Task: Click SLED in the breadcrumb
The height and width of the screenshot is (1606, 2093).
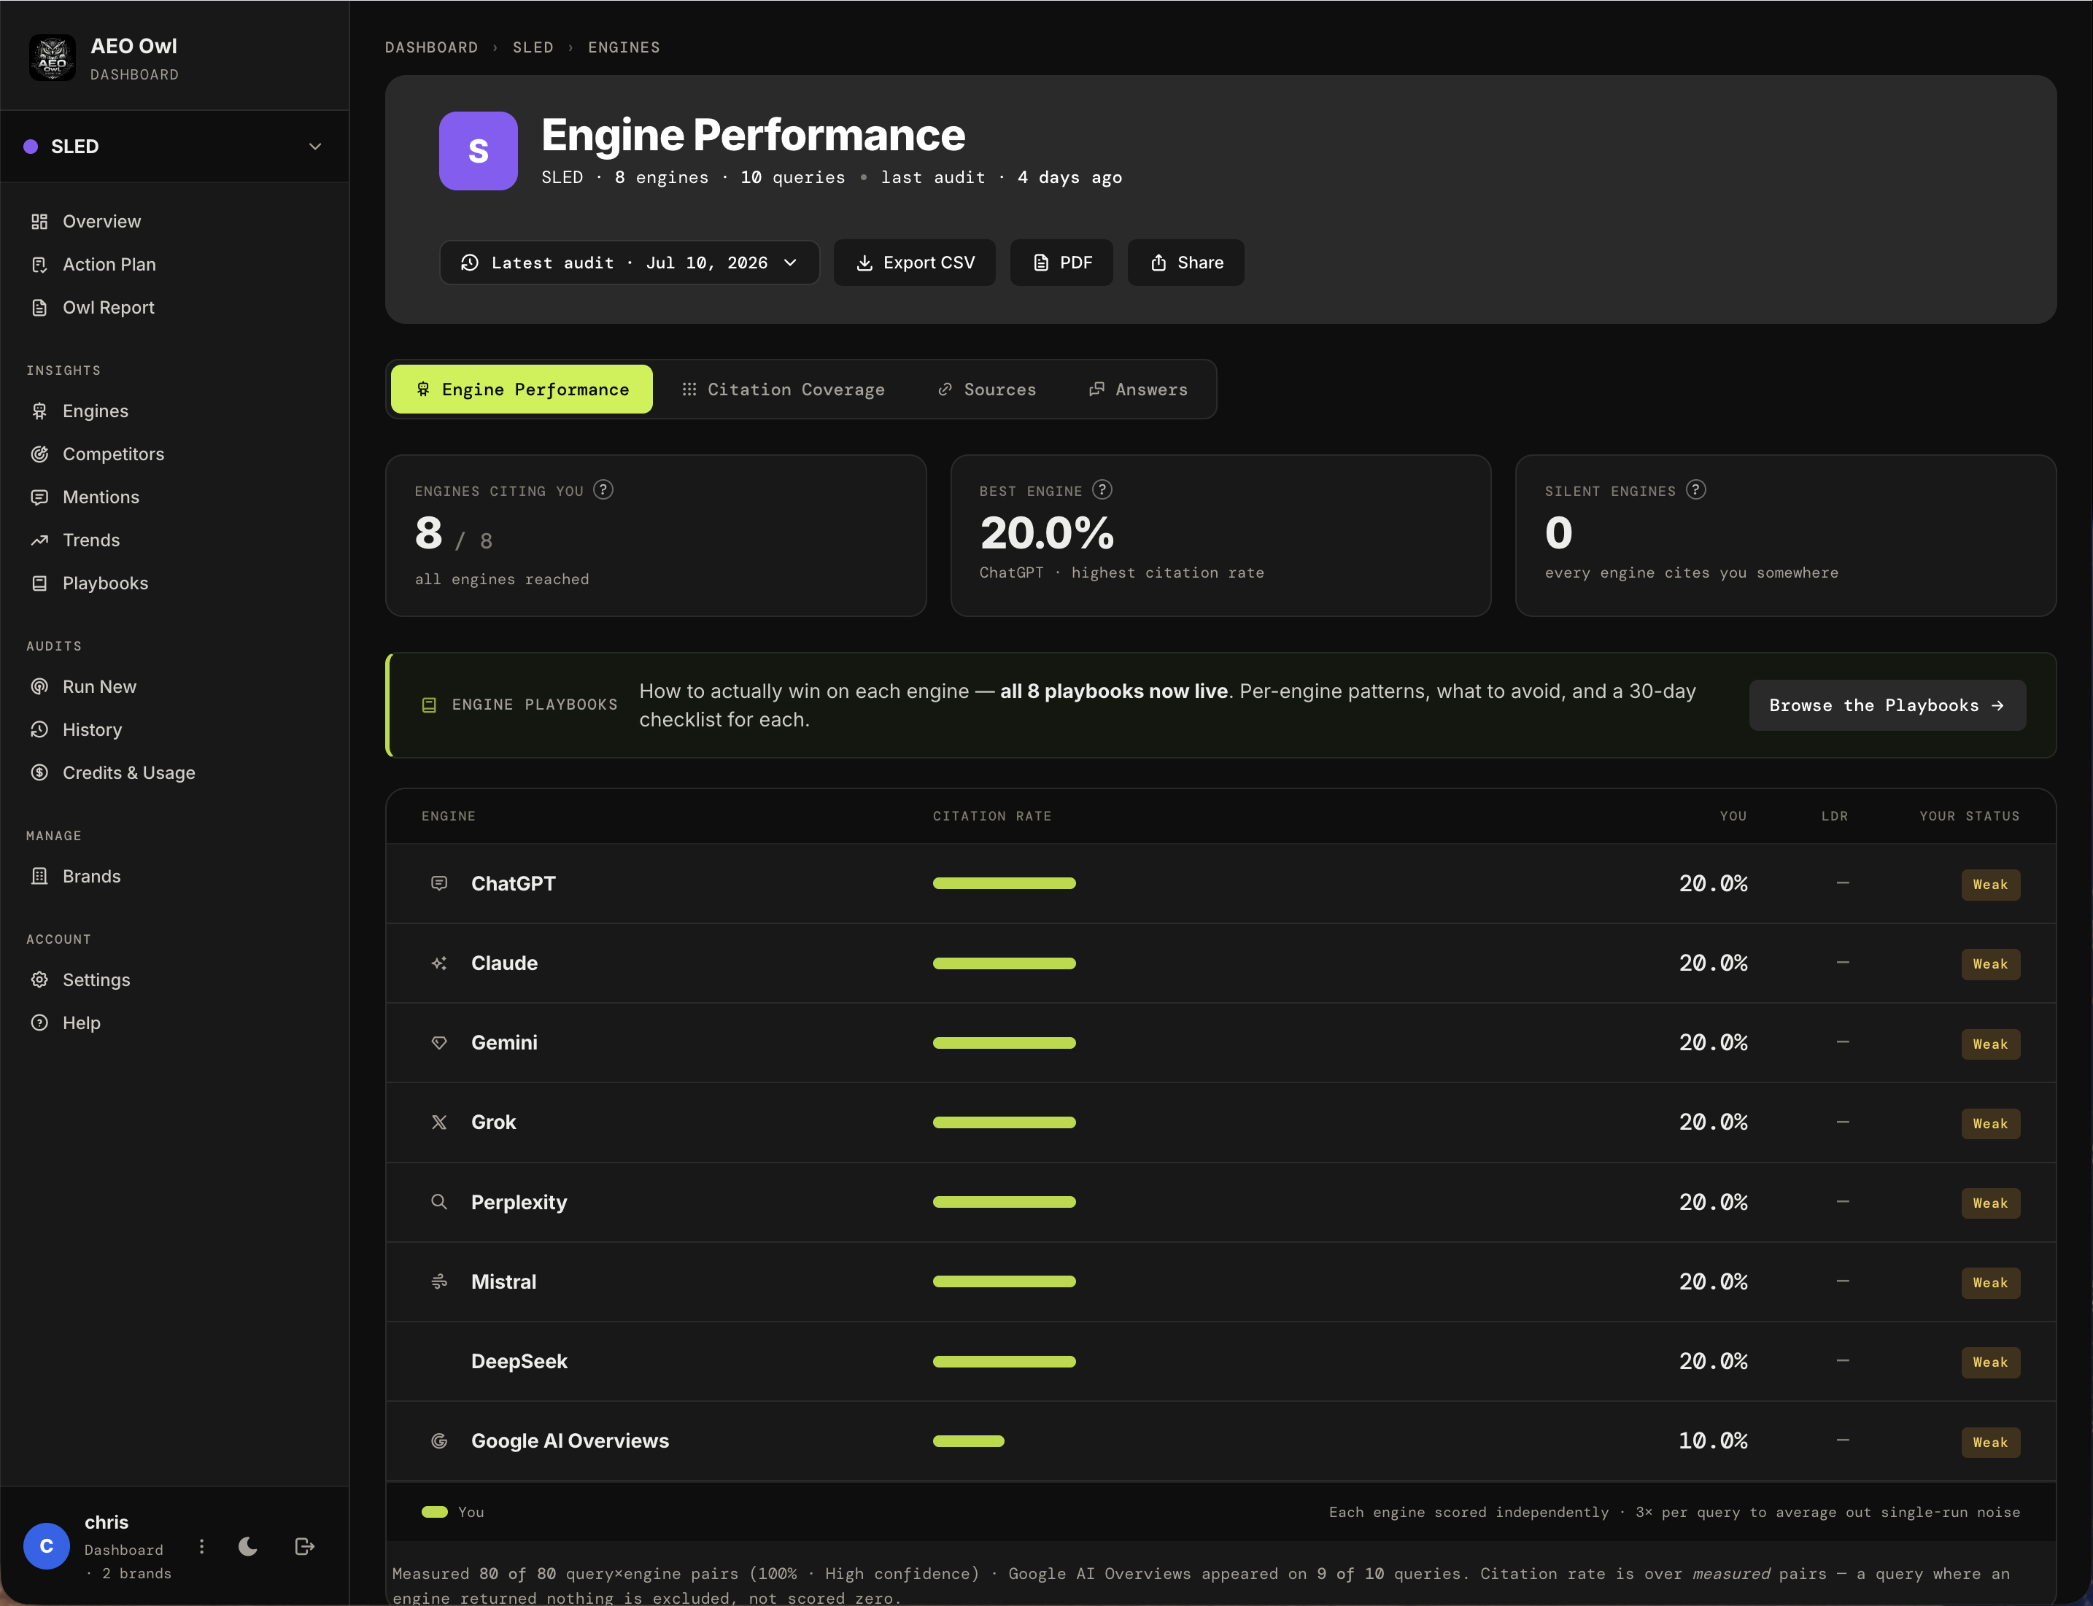Action: tap(533, 47)
